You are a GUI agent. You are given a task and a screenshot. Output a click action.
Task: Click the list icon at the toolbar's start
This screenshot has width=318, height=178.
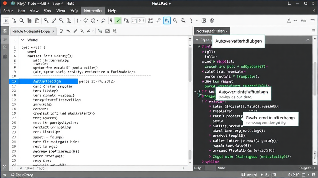pyautogui.click(x=6, y=21)
